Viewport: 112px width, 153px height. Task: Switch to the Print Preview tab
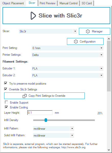pyautogui.click(x=48, y=3)
